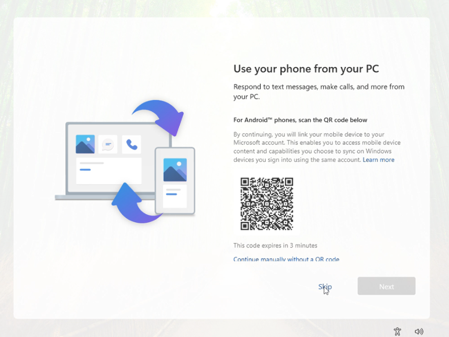Click the "For Android phones" instruction text
Image resolution: width=449 pixels, height=337 pixels.
pos(300,120)
